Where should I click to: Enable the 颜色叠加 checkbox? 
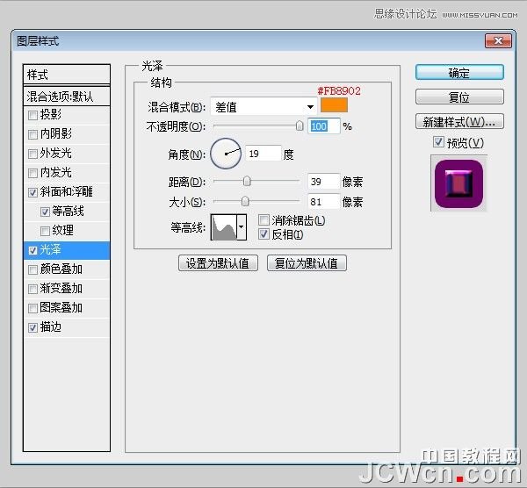coord(32,269)
